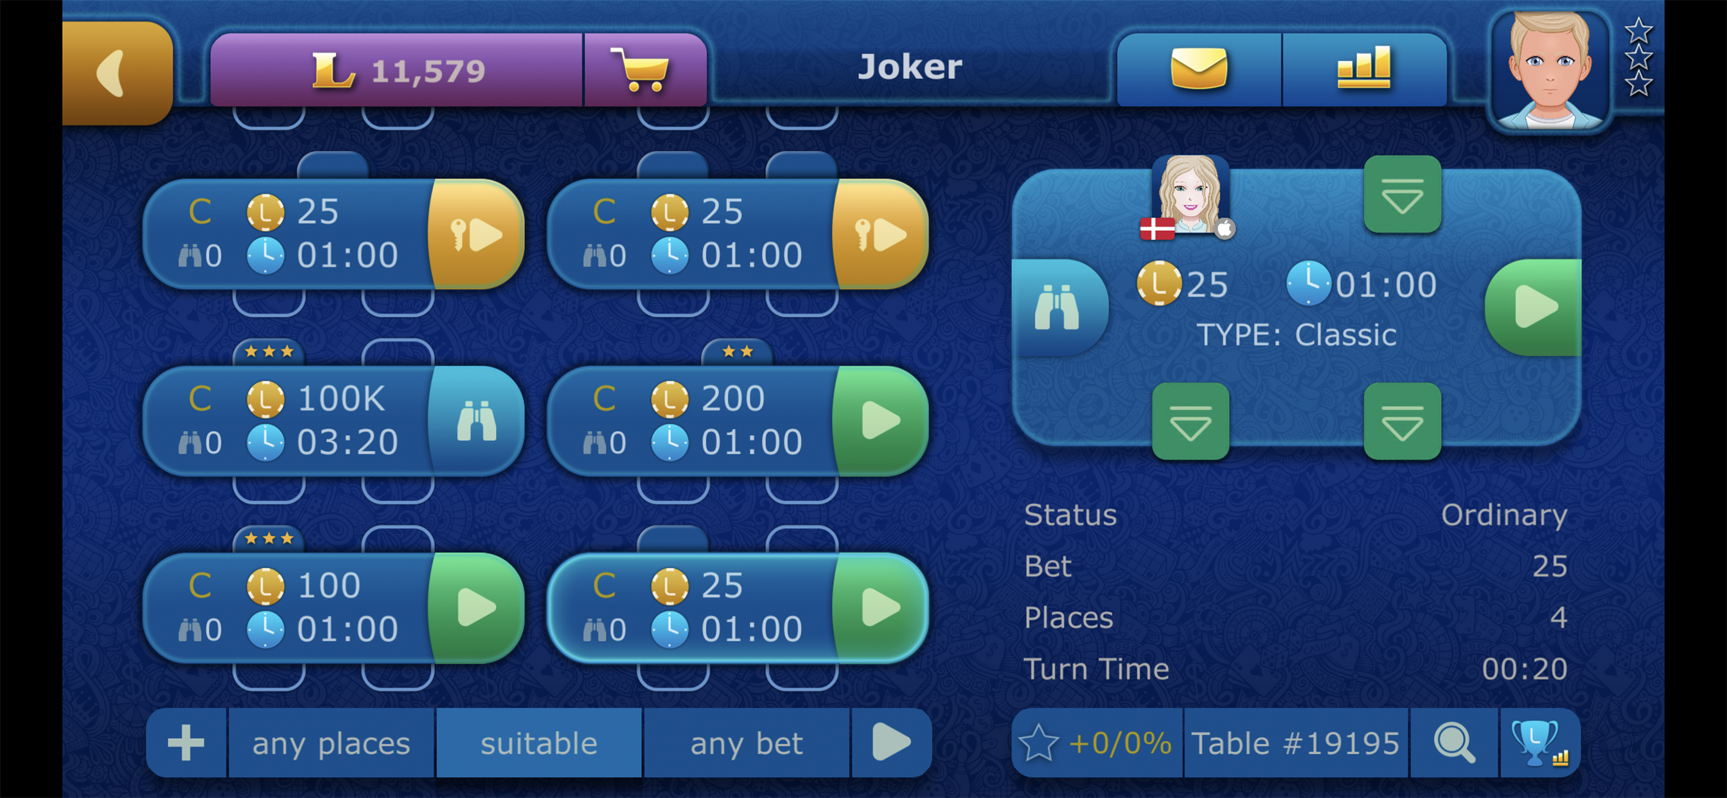
Task: Open the mail envelope inbox
Action: tap(1199, 70)
